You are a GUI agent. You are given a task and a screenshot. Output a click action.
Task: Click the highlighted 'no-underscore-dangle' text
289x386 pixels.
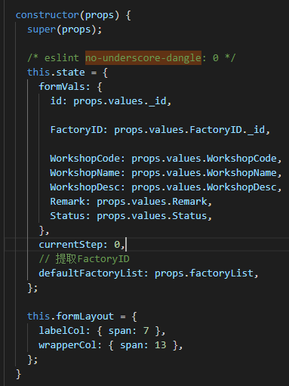pyautogui.click(x=143, y=58)
